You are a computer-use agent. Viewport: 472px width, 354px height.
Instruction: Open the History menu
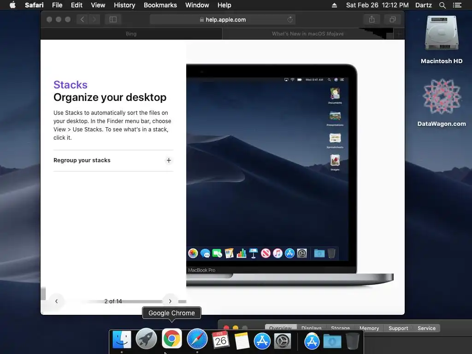point(124,5)
